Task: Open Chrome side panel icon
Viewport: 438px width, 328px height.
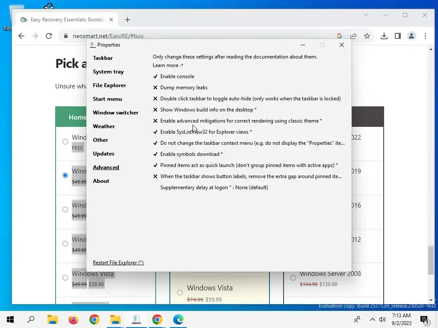Action: 398,36
